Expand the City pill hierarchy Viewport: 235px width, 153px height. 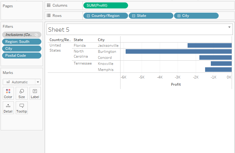pyautogui.click(x=179, y=16)
